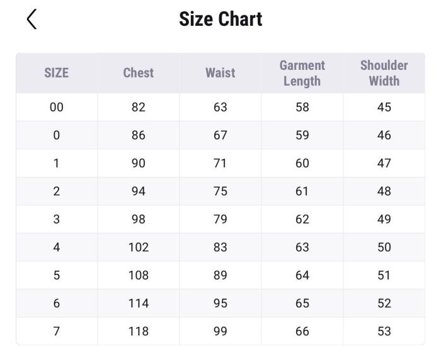The height and width of the screenshot is (362, 441).
Task: Click the size 3 row label
Action: point(56,219)
